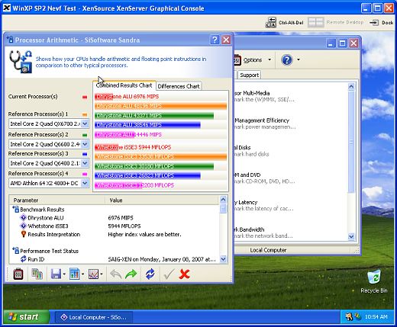Click red Whetstone iSSE3 5944 MFLOPS bar
Viewport: 397px width, 327px height.
point(107,147)
